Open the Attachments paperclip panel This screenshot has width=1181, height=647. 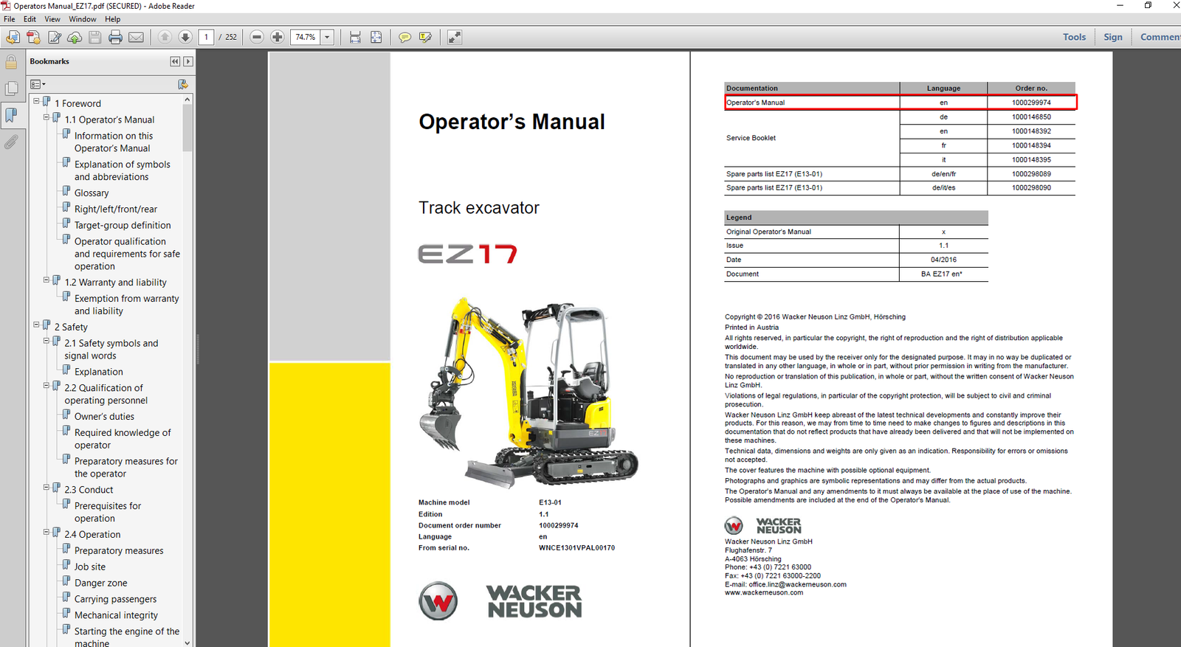11,142
